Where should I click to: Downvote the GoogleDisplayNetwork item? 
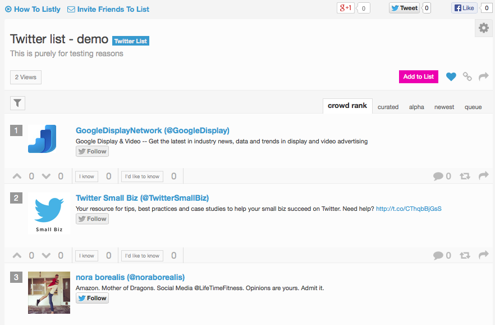pos(47,177)
